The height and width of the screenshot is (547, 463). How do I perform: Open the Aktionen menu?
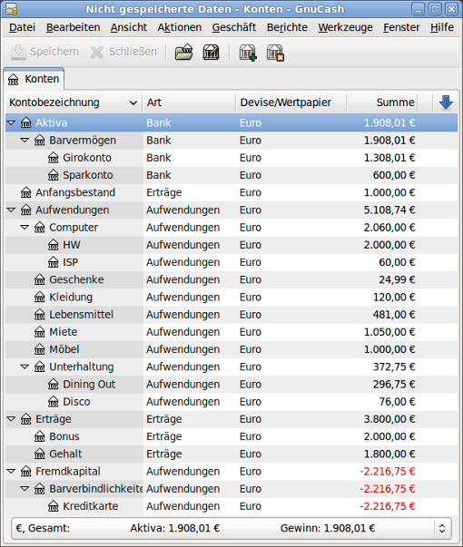(x=180, y=27)
